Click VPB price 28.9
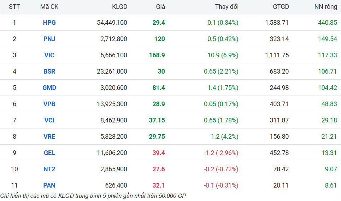 coord(159,104)
